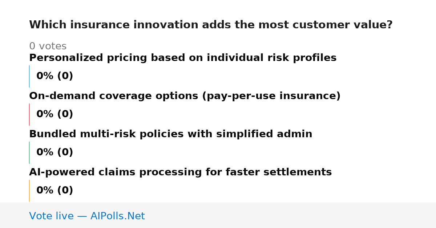Pick 'Bundled multi-risk policies with simplified admin'
436x228 pixels.
click(171, 134)
